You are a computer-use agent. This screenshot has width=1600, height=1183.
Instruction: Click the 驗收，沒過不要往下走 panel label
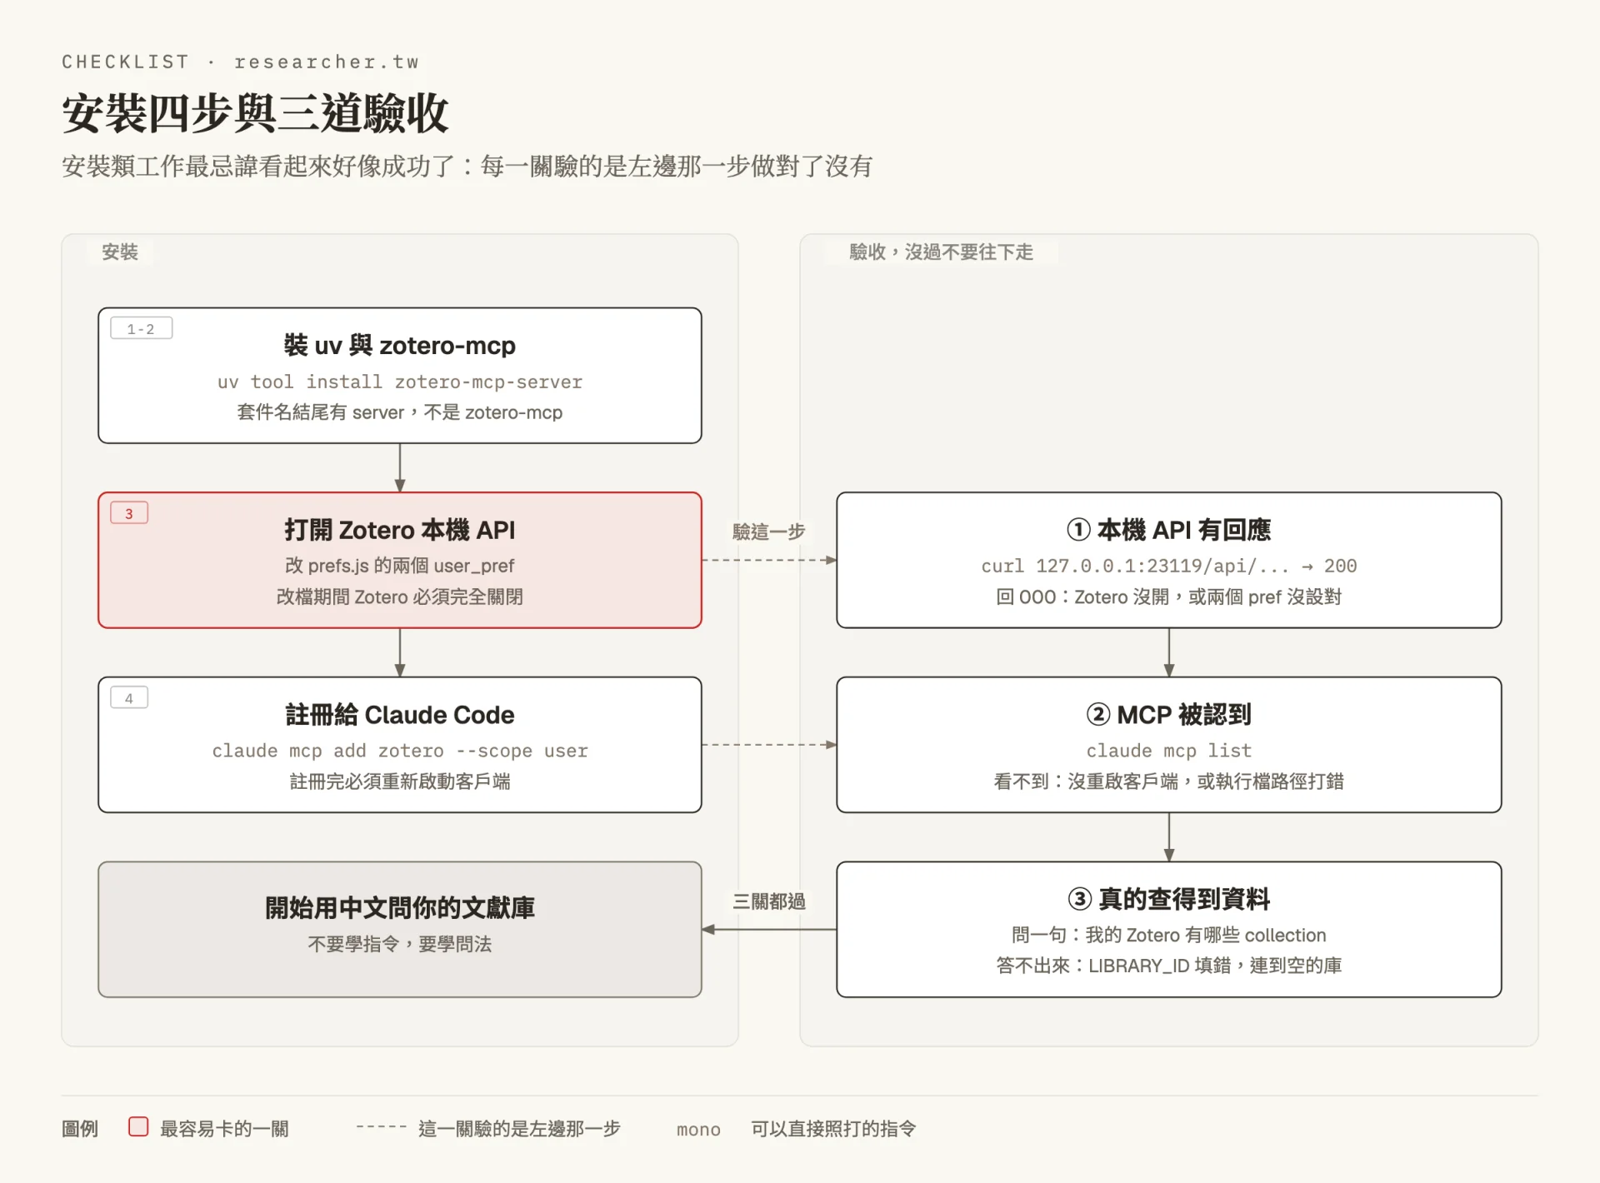tap(941, 252)
